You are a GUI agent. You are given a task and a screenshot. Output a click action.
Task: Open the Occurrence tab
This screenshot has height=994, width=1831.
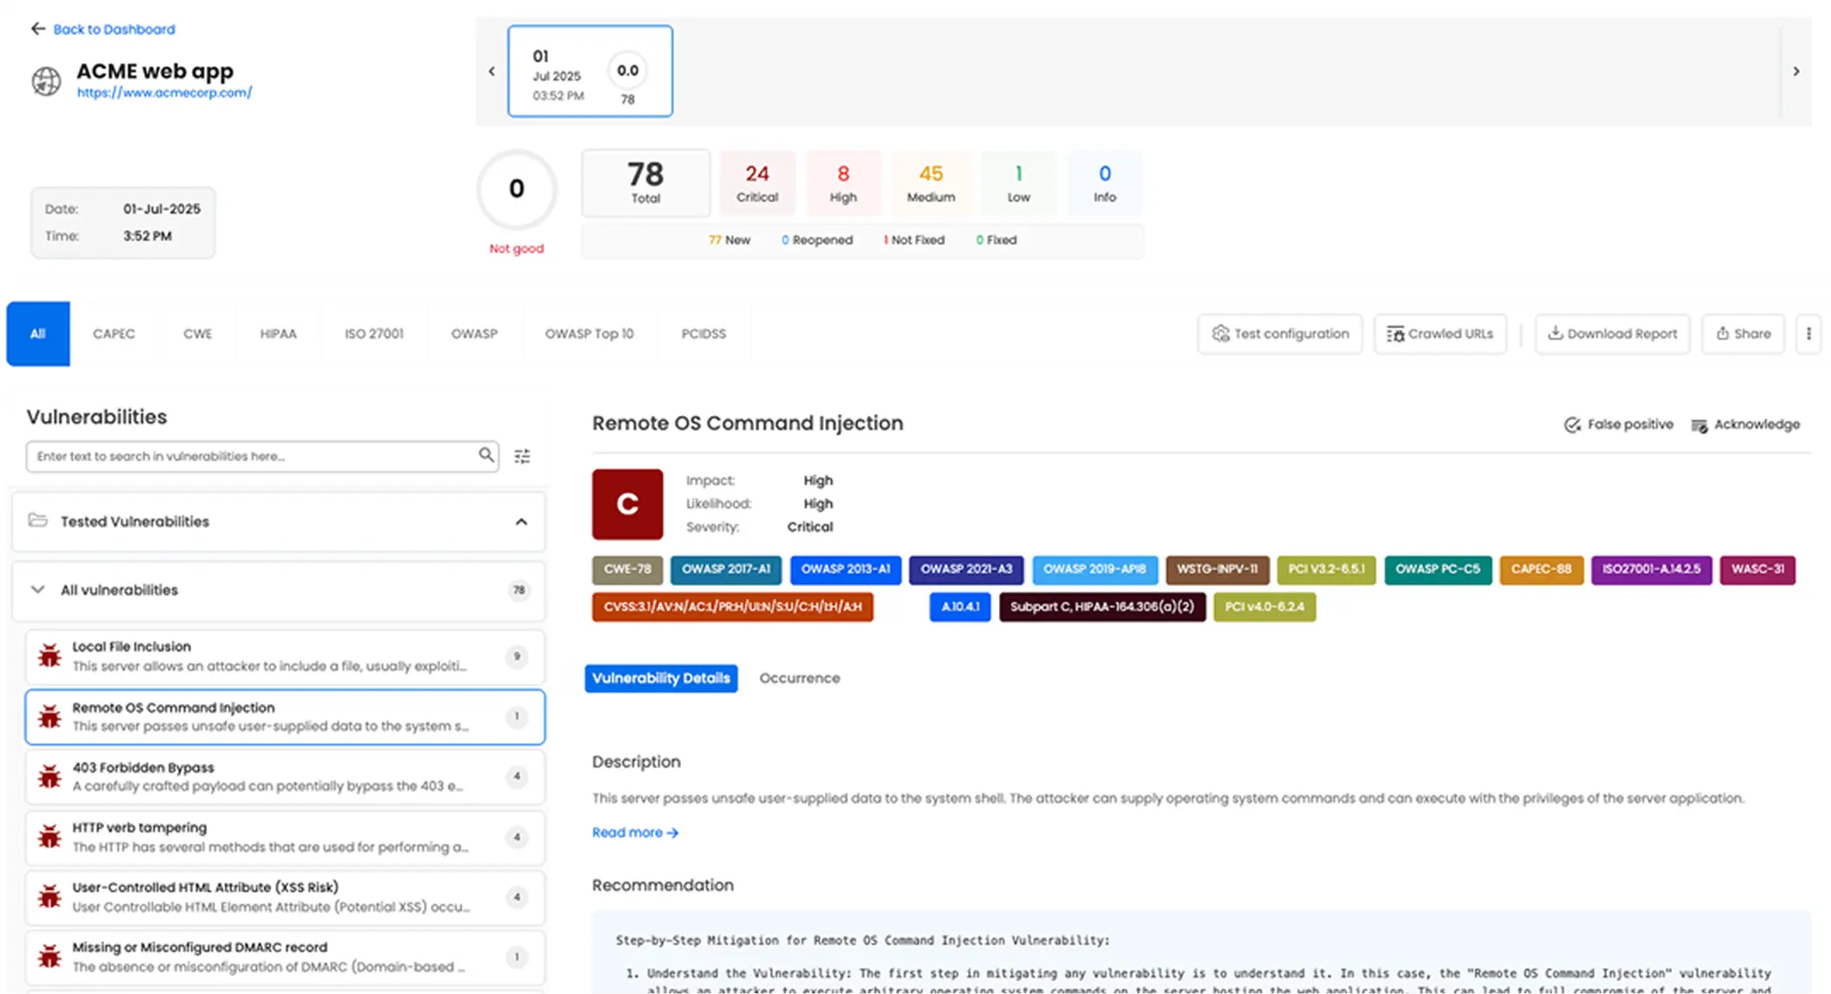tap(799, 678)
